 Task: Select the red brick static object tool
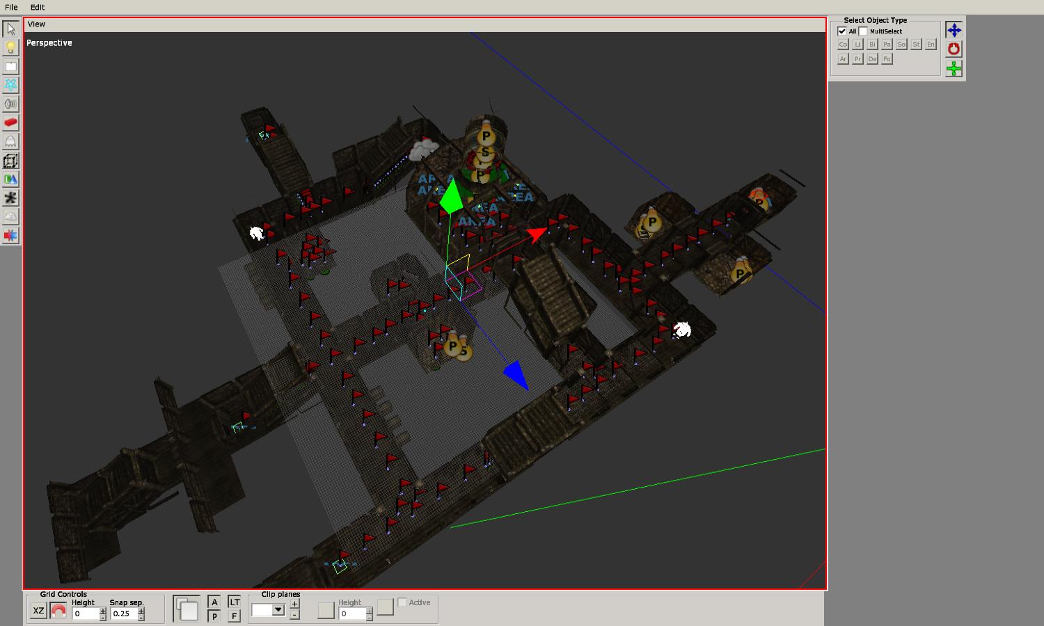(10, 123)
